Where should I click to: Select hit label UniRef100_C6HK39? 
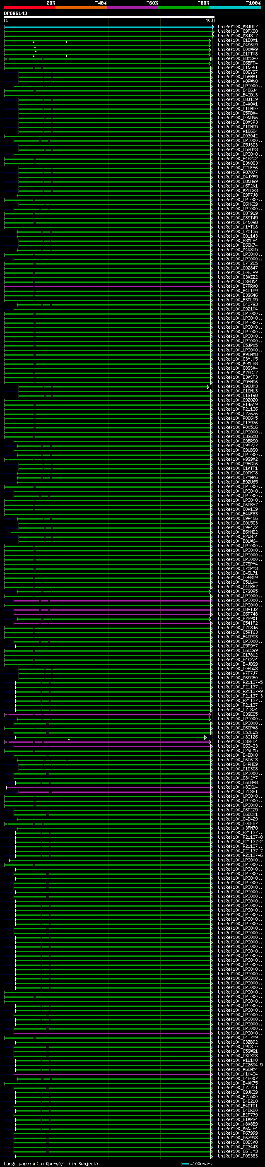(237, 205)
